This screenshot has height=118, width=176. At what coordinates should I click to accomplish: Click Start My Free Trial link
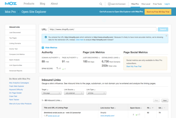pyautogui.click(x=134, y=66)
